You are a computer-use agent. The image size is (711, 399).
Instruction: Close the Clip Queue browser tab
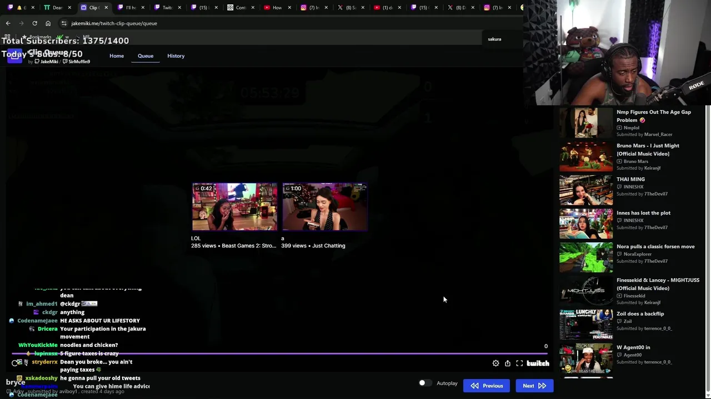coord(106,8)
